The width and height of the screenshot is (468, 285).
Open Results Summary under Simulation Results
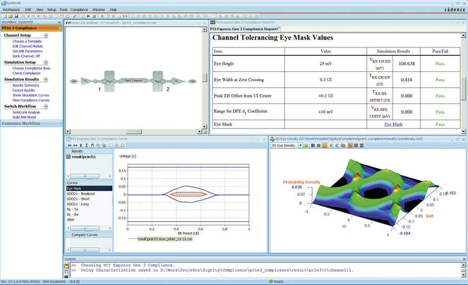coord(26,86)
